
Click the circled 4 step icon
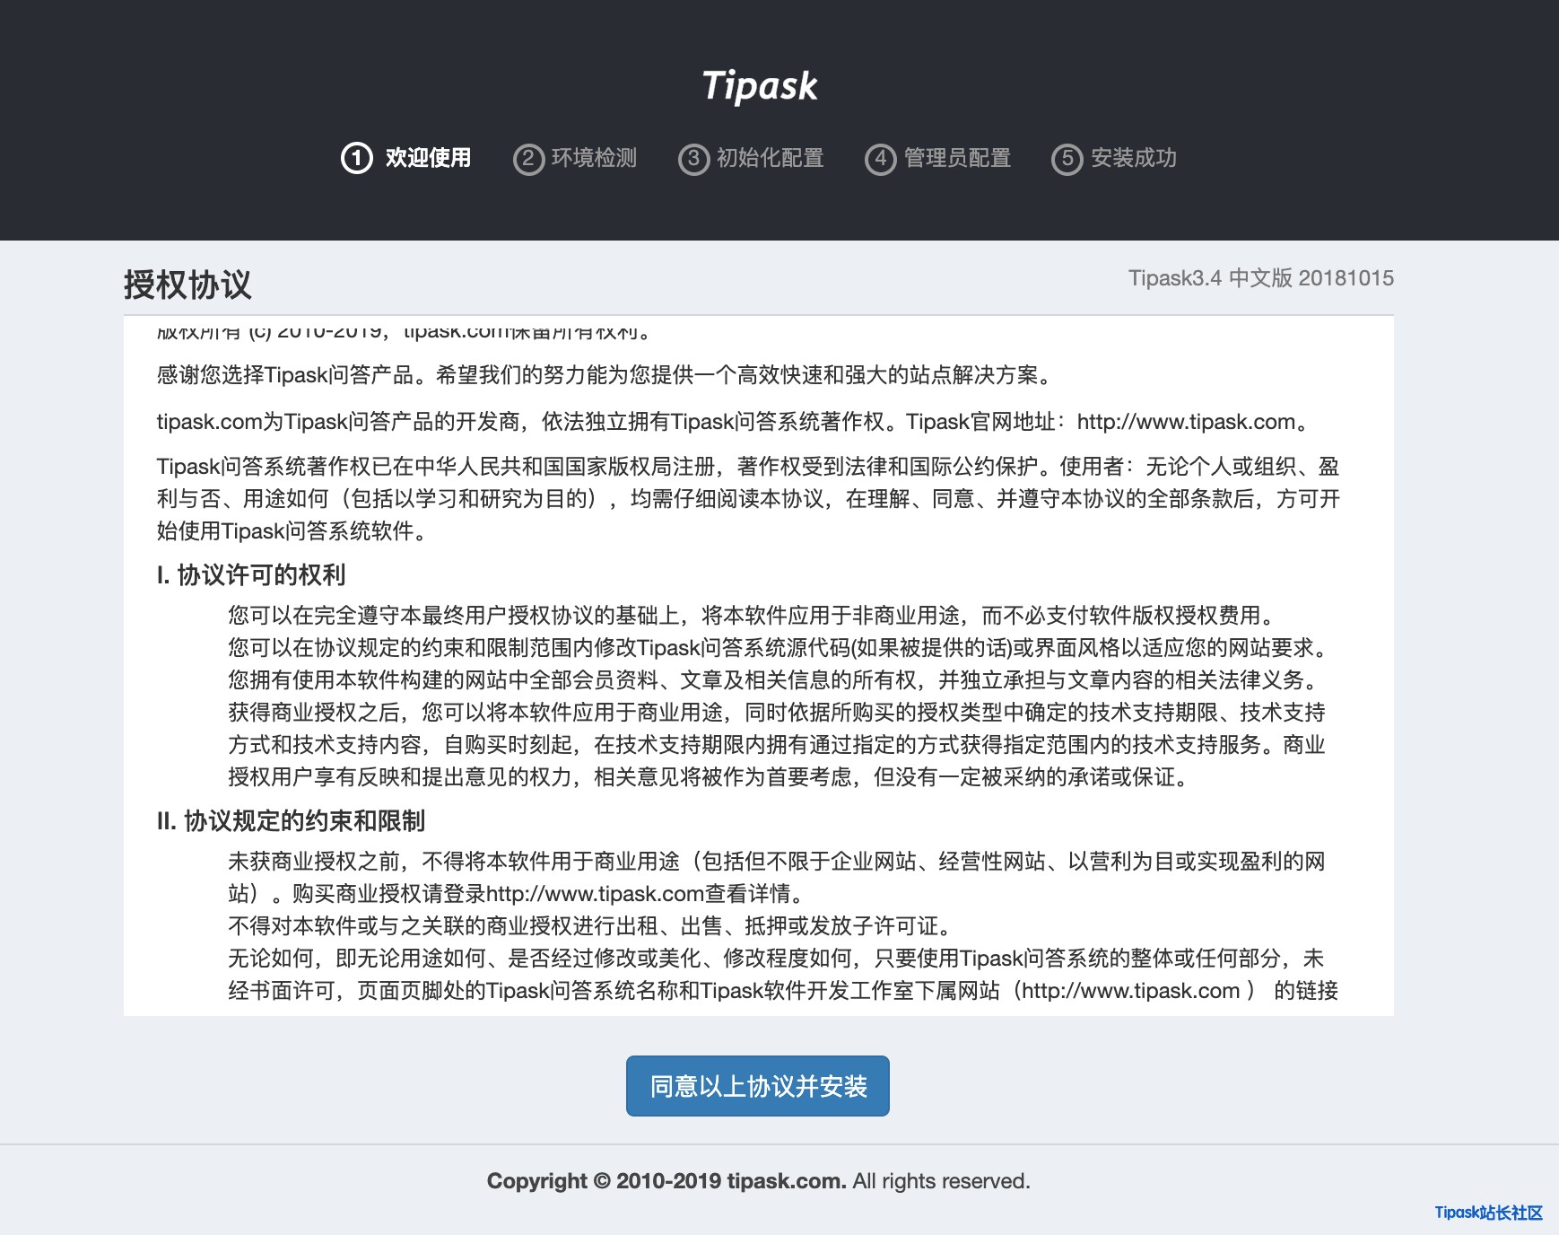pos(880,159)
